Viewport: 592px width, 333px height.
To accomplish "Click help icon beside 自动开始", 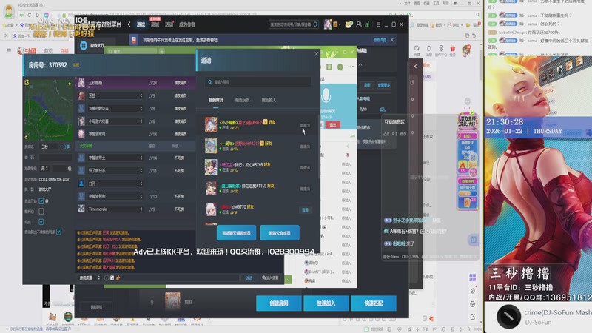I will [x=47, y=201].
